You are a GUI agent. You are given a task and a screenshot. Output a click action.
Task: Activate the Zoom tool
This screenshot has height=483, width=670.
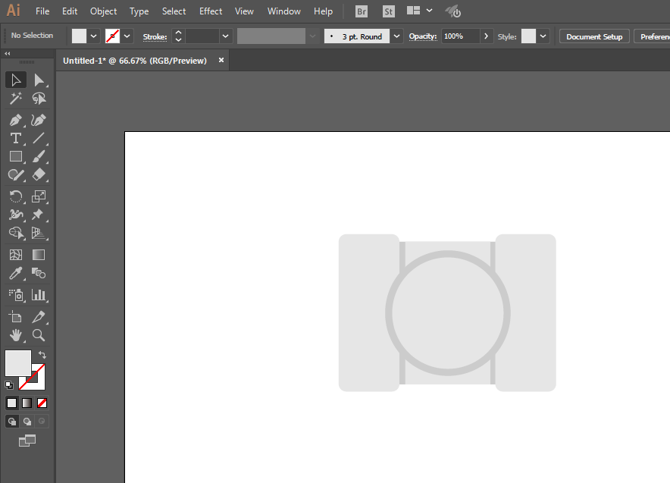click(x=39, y=335)
